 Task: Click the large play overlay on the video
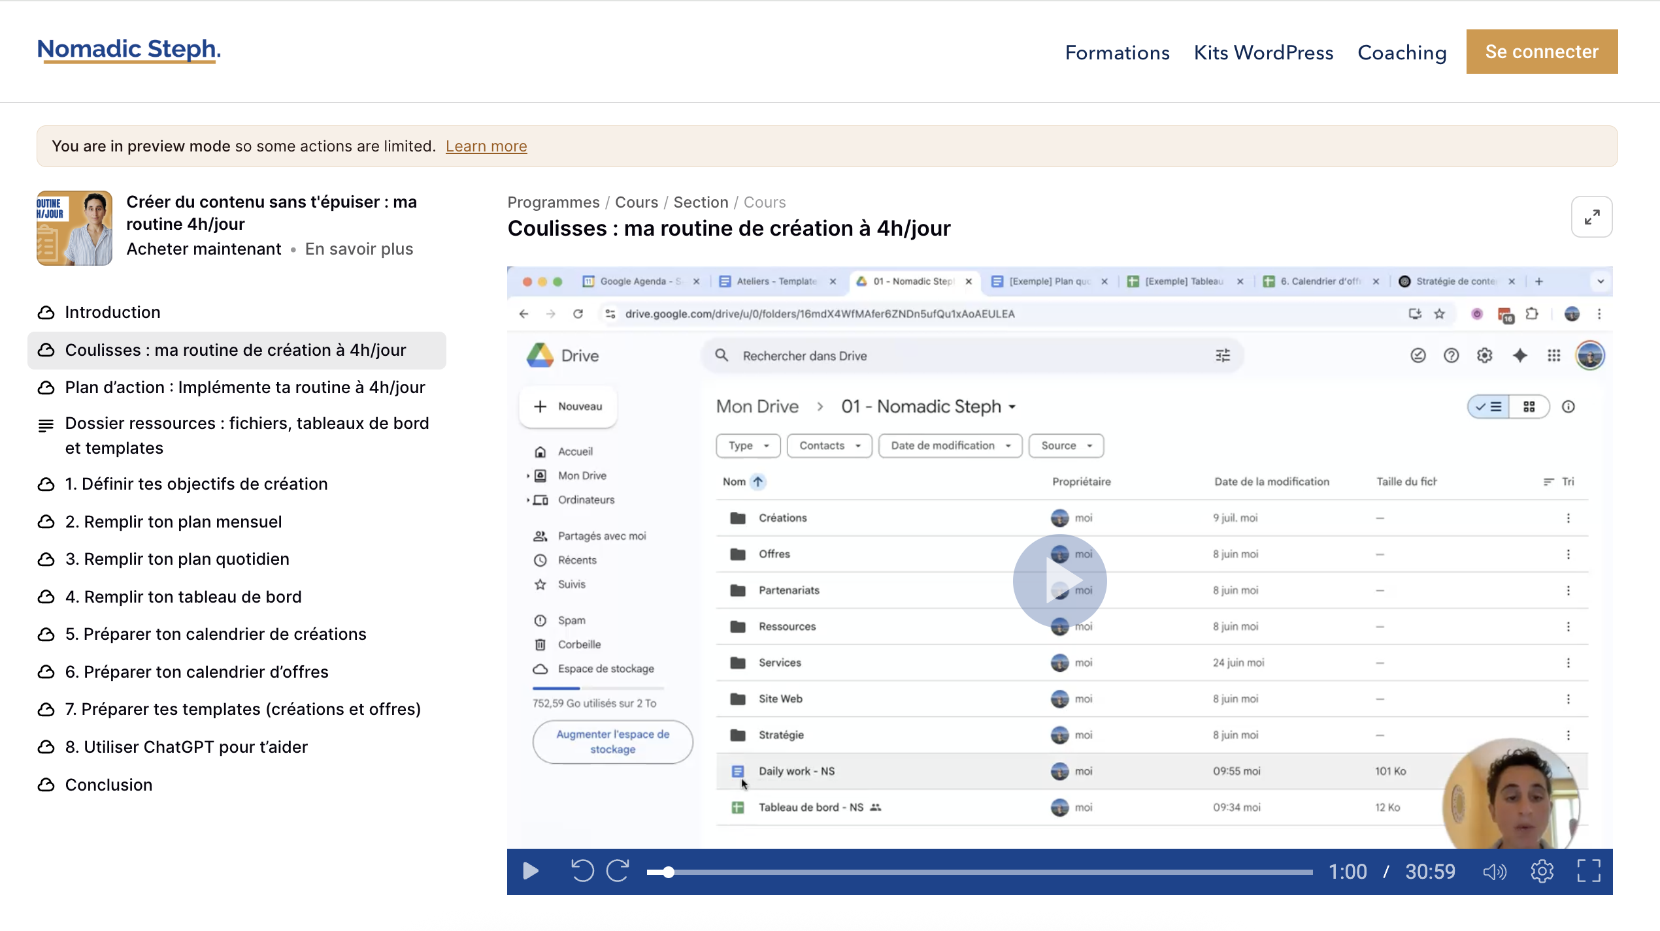pyautogui.click(x=1059, y=581)
